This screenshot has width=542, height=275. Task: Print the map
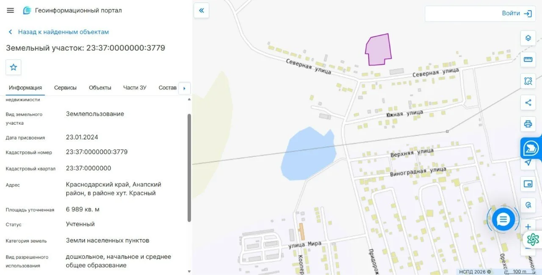pyautogui.click(x=528, y=124)
